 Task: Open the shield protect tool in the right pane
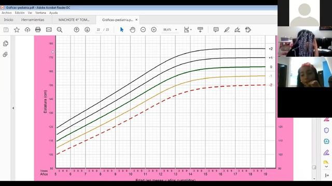tap(326, 130)
